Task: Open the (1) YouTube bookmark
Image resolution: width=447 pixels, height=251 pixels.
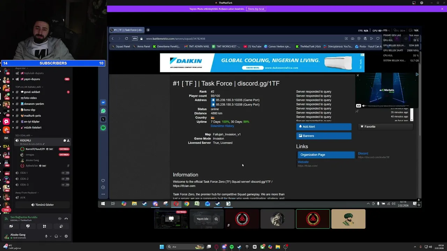Action: click(x=252, y=46)
